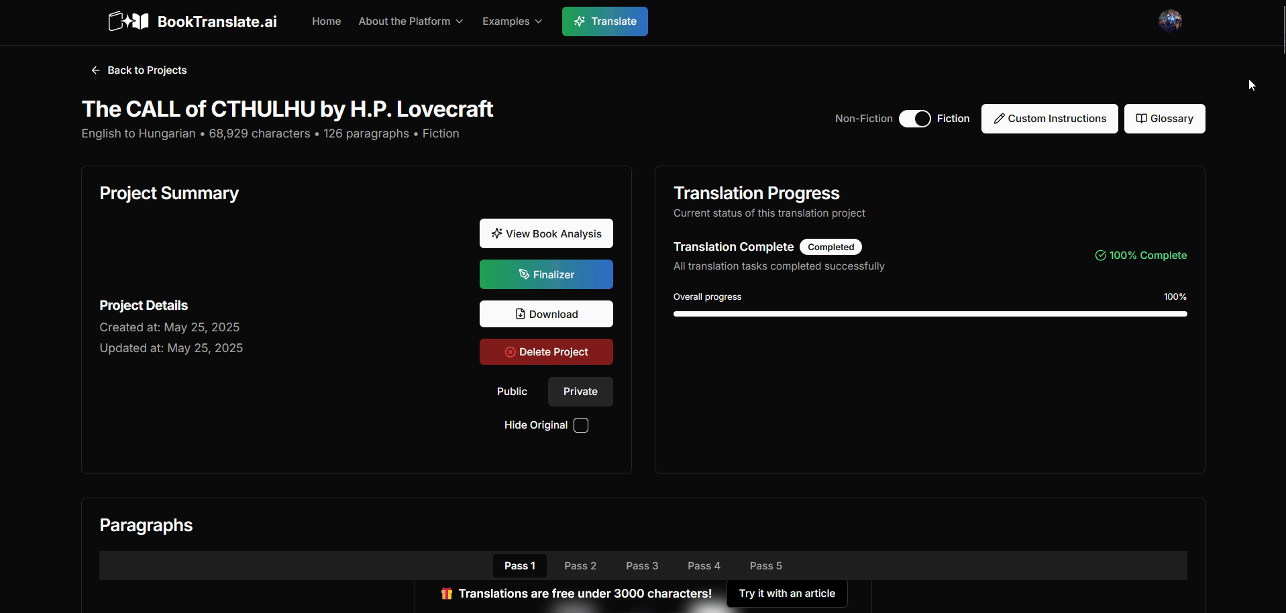Click the Translate button in the navbar

tap(605, 21)
